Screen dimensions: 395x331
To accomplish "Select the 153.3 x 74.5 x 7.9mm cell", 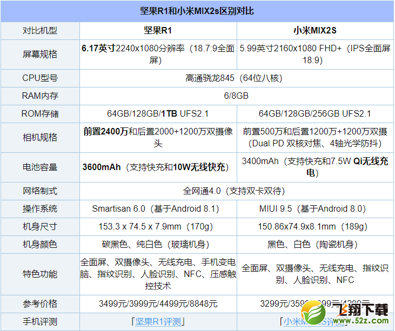I will 158,227.
